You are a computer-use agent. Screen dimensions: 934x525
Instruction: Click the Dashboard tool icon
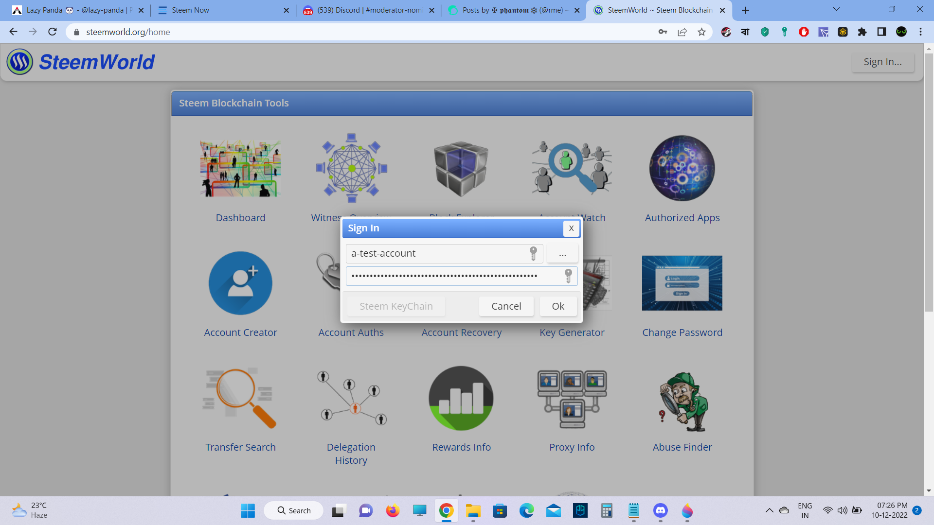(x=240, y=168)
